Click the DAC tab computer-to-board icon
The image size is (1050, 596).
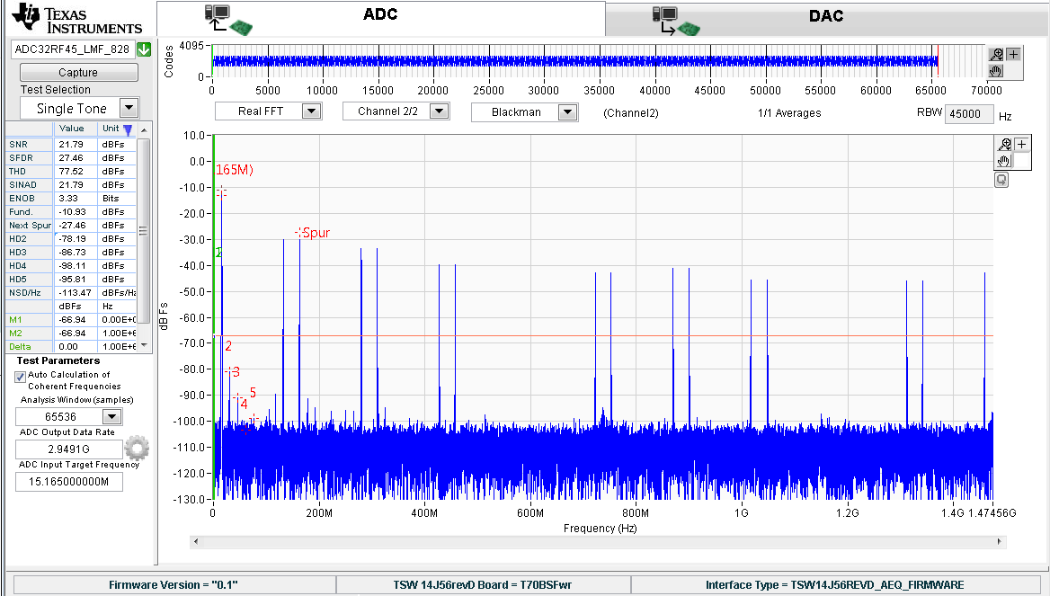(676, 21)
